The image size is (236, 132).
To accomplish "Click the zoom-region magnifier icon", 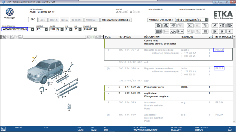I will pyautogui.click(x=12, y=37).
